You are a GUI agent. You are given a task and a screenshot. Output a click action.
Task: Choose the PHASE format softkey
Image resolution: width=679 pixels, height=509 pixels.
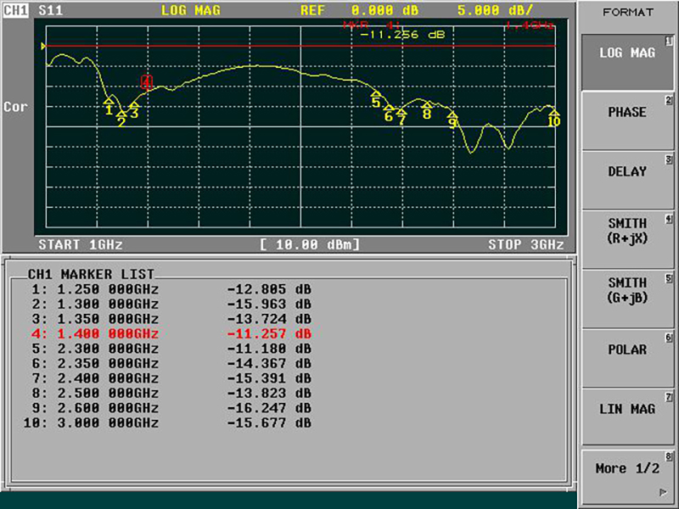pyautogui.click(x=627, y=121)
